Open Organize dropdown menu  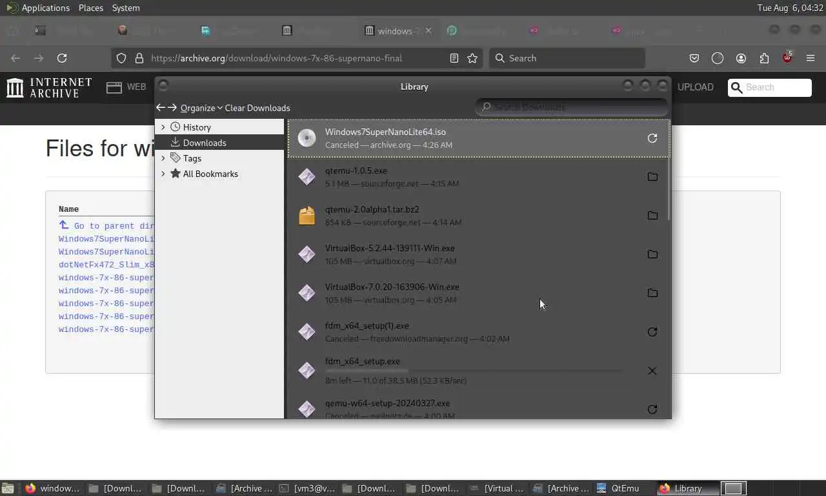point(201,108)
